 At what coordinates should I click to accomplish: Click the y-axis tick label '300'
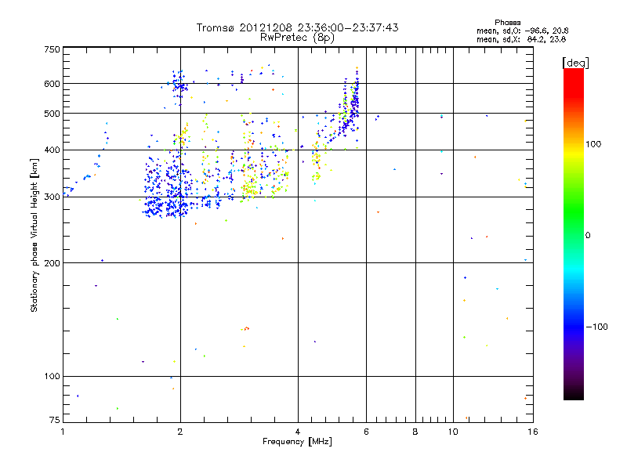click(x=52, y=197)
